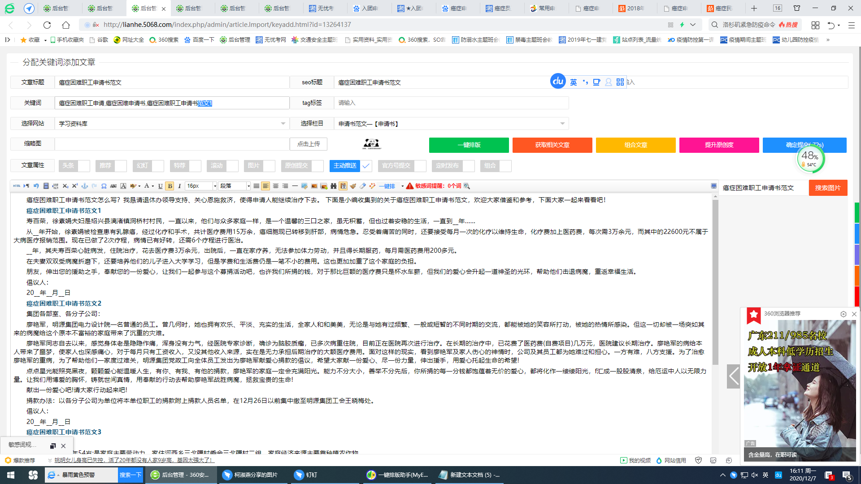Image resolution: width=861 pixels, height=484 pixels.
Task: Check the 头条 attribute checkbox
Action: pyautogui.click(x=84, y=166)
